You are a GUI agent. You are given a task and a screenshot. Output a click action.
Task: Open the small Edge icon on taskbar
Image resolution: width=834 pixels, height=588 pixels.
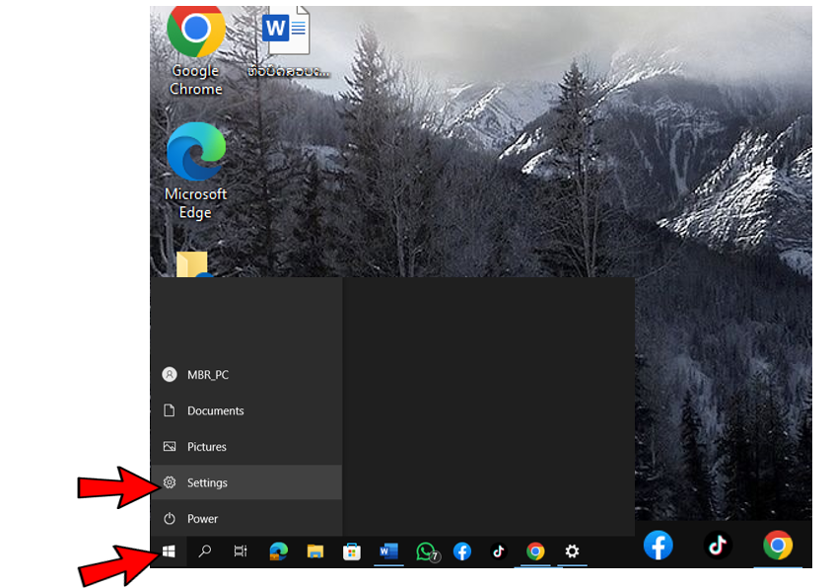coord(279,551)
